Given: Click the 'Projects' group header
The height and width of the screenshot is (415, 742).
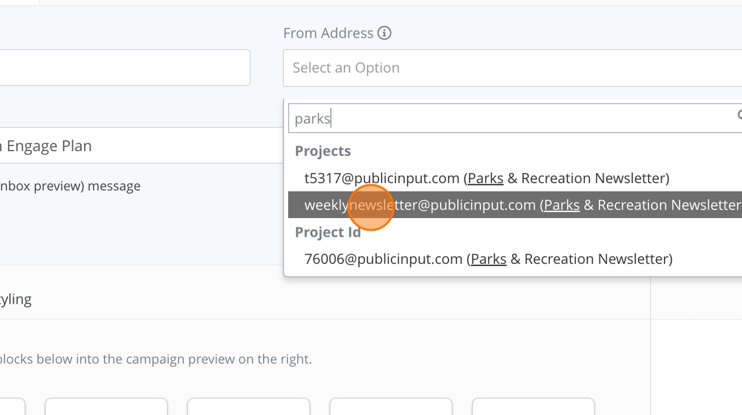Looking at the screenshot, I should click(323, 151).
